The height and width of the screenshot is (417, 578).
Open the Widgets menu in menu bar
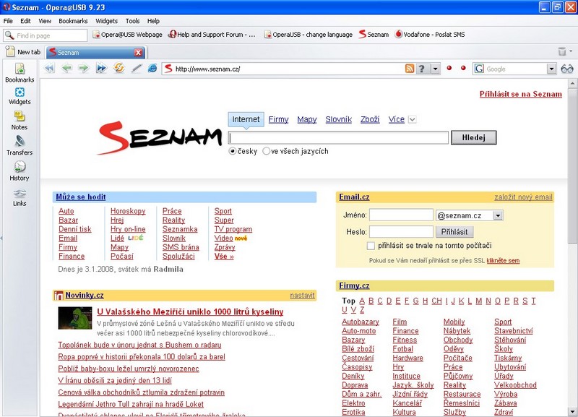pyautogui.click(x=106, y=21)
